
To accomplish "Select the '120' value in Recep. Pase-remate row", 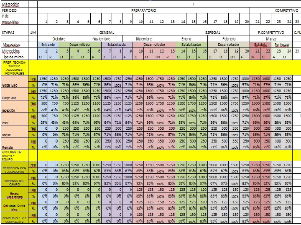I will point(202,190).
